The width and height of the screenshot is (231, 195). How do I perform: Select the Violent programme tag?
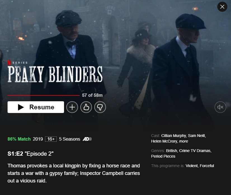point(192,166)
